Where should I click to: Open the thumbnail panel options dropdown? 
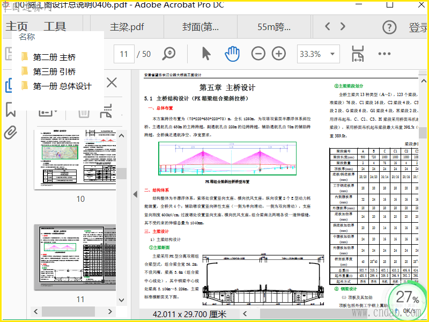click(49, 112)
